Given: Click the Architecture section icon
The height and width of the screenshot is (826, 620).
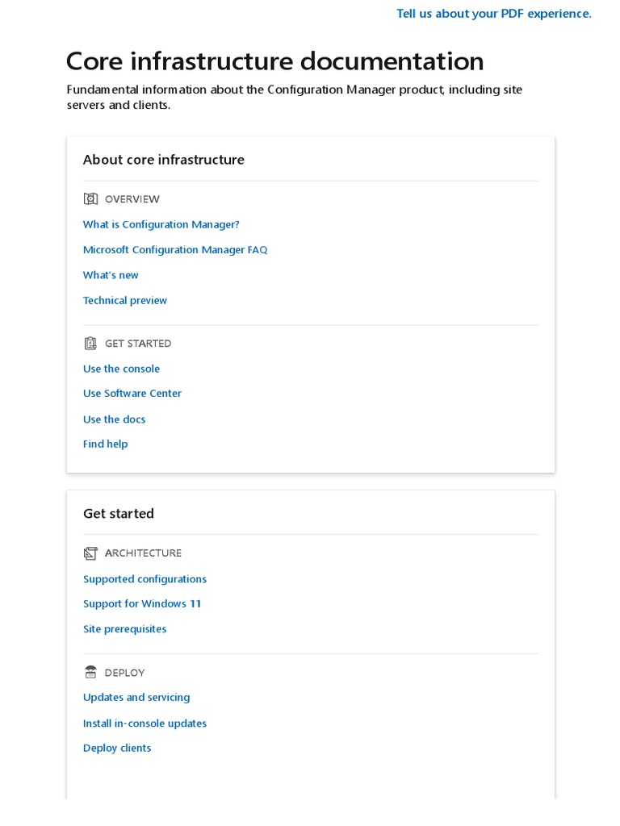Looking at the screenshot, I should [x=90, y=553].
